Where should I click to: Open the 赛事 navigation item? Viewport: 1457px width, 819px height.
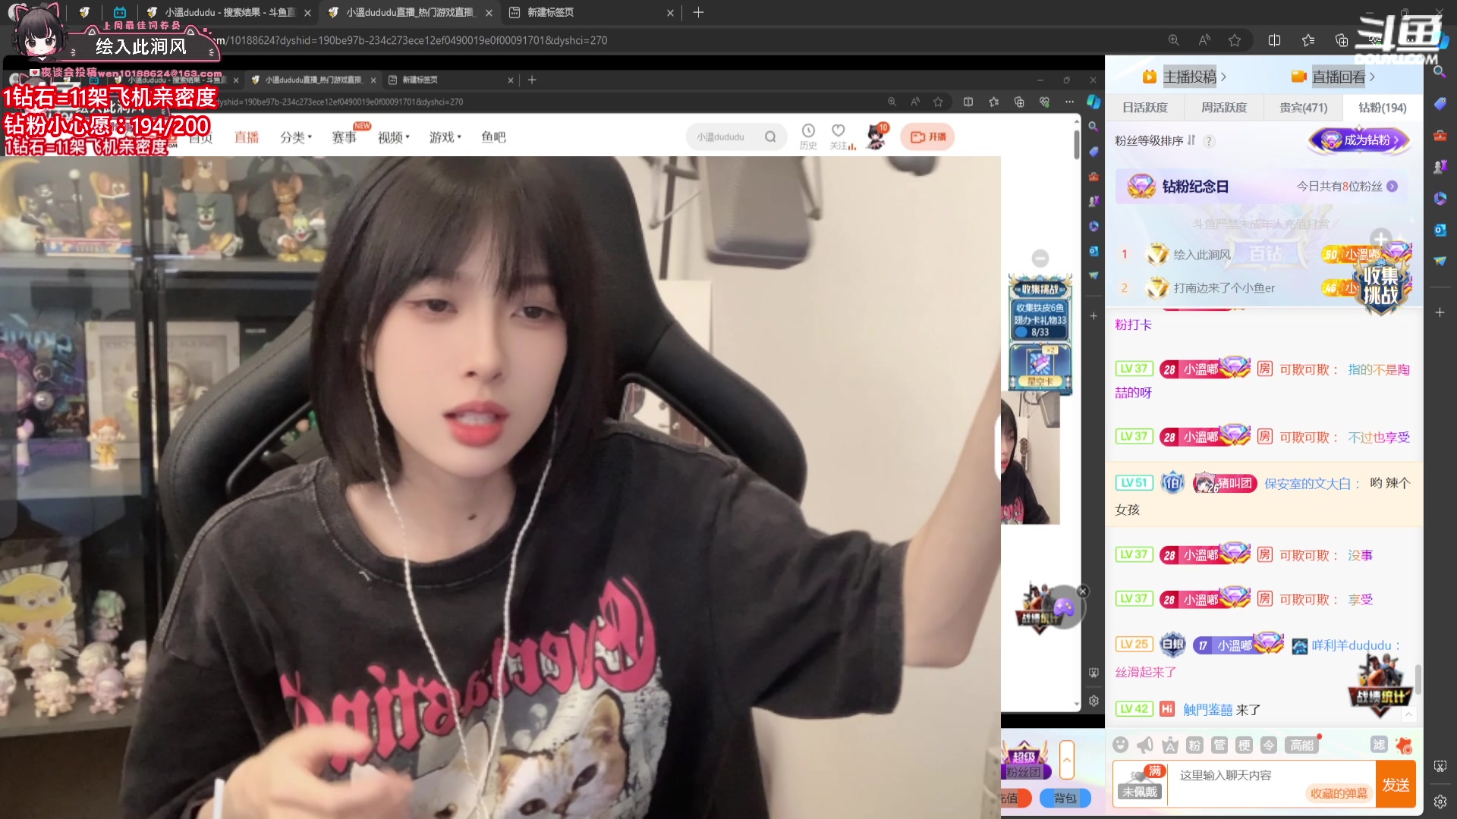pos(345,137)
